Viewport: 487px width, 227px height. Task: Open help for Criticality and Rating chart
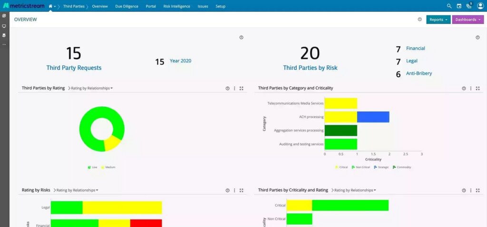[x=464, y=190]
